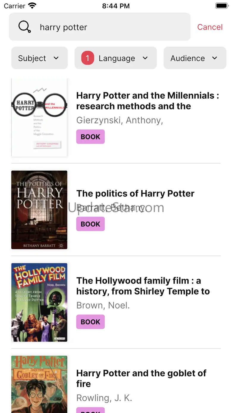Open the Audience dropdown chevron
This screenshot has width=232, height=413.
[215, 58]
